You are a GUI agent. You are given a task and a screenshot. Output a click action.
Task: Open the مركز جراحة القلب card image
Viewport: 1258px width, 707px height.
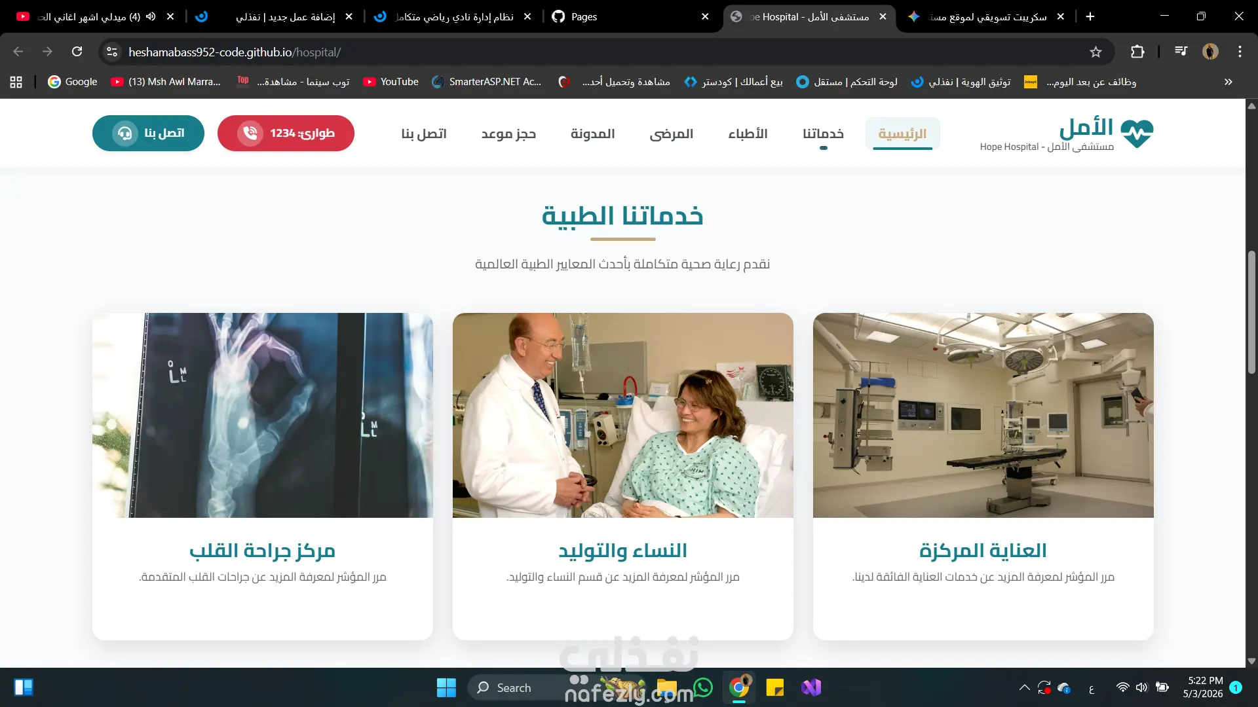pyautogui.click(x=262, y=415)
